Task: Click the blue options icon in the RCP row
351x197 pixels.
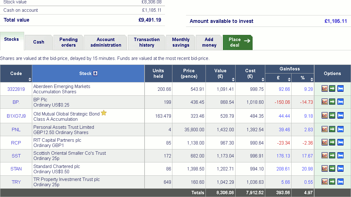Action: point(340,142)
